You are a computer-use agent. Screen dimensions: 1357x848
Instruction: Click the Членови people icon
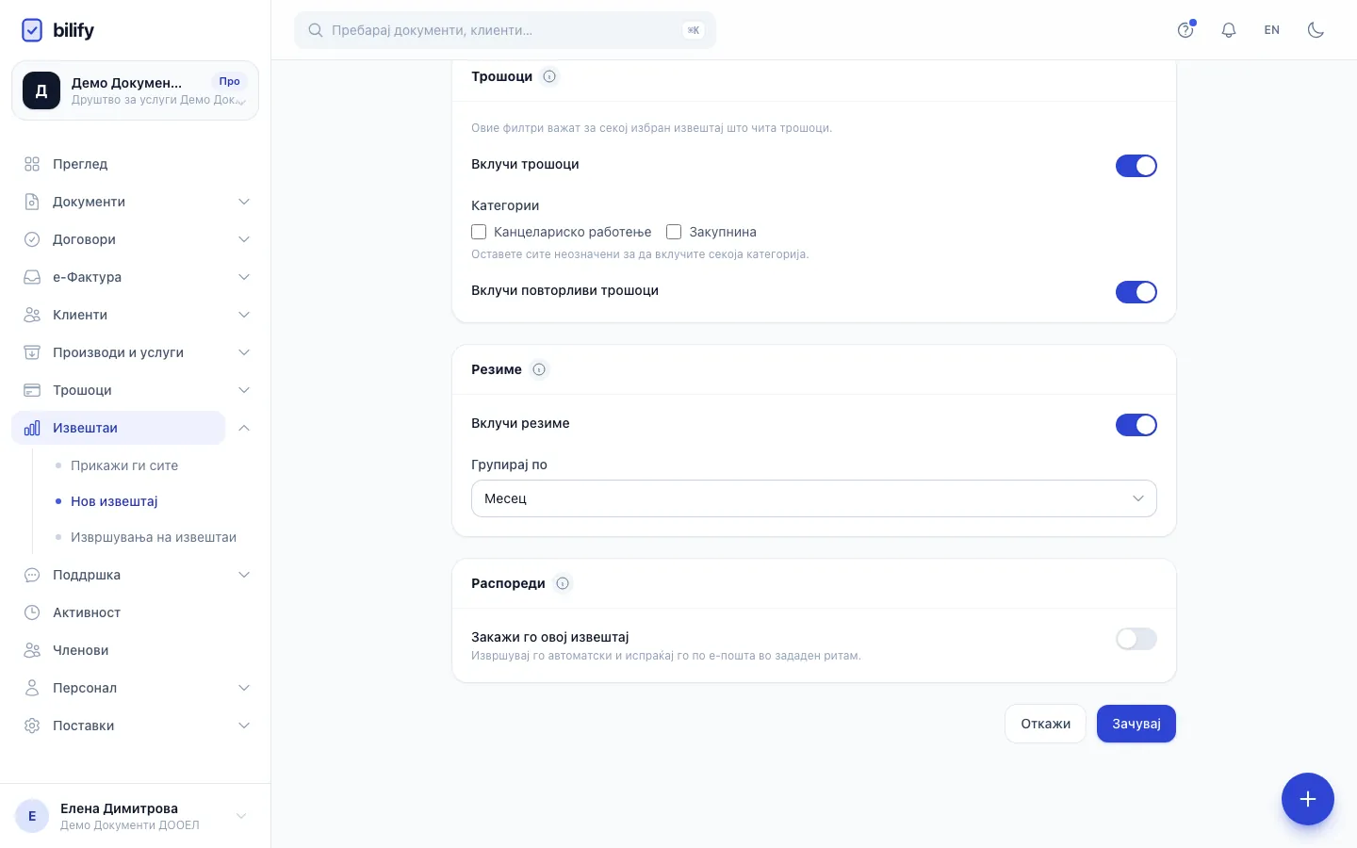click(x=32, y=650)
